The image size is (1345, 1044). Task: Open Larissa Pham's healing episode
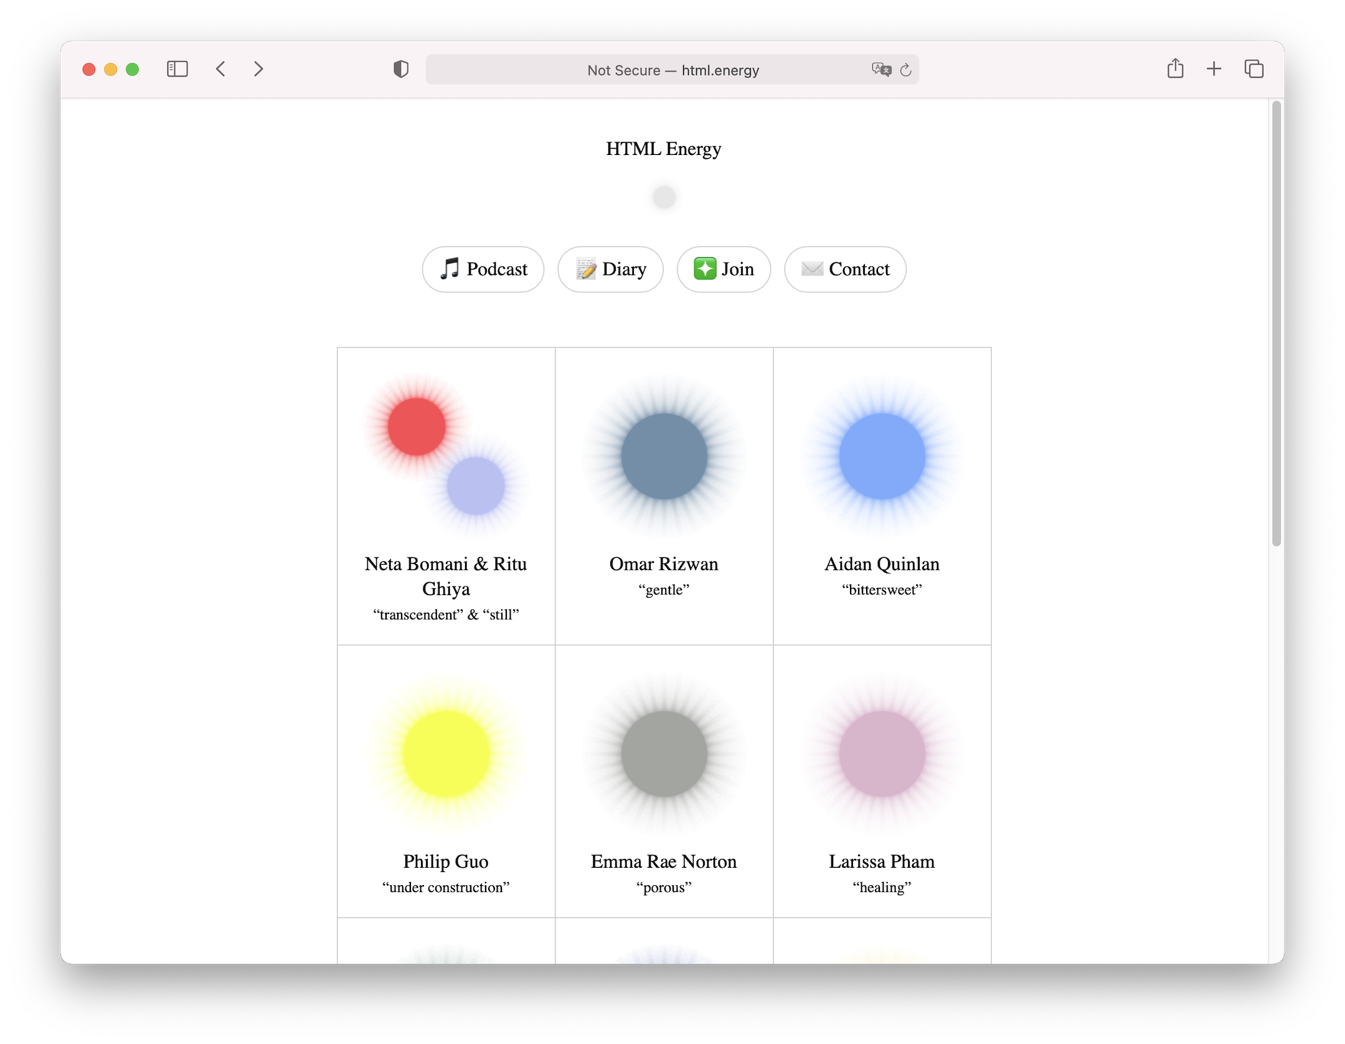[882, 862]
